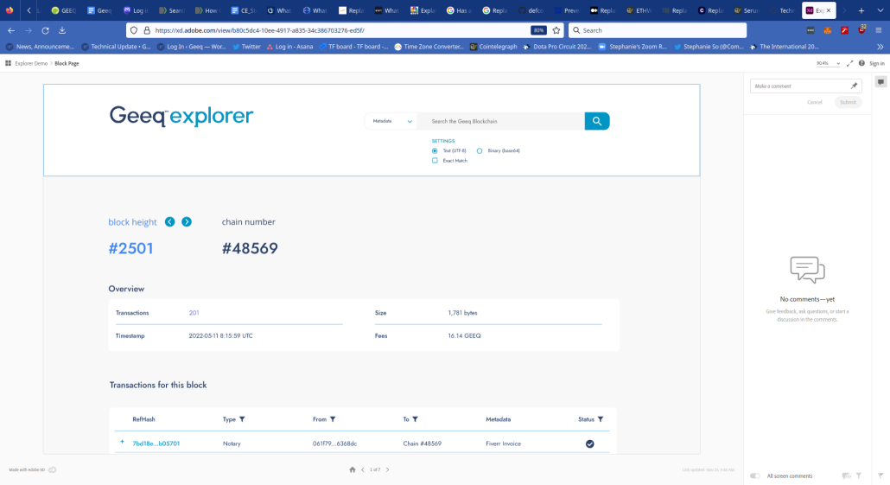890x485 pixels.
Task: Switch to the defco browser tab
Action: pos(531,10)
